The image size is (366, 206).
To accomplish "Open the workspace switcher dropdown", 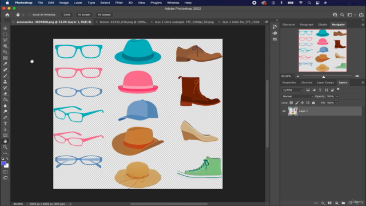I will click(x=351, y=15).
